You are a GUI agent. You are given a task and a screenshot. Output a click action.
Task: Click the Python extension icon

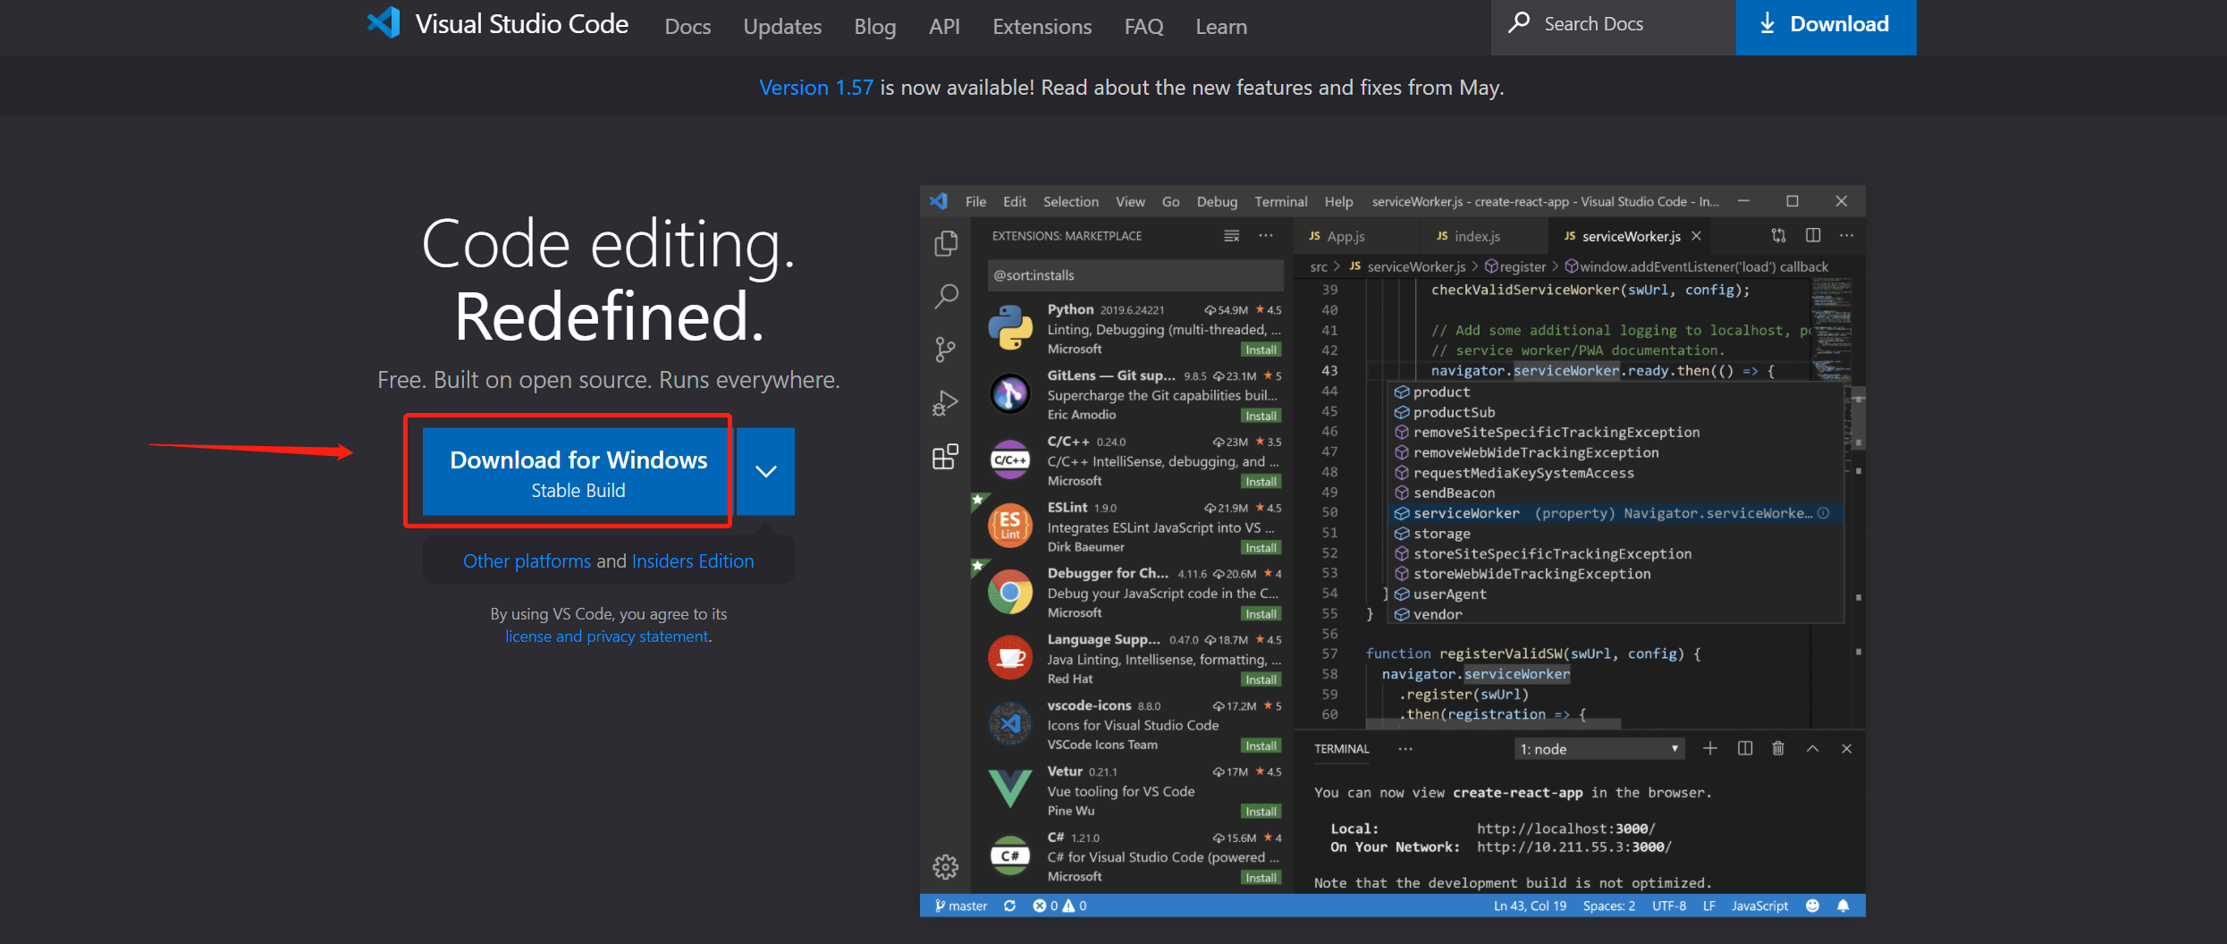1010,328
